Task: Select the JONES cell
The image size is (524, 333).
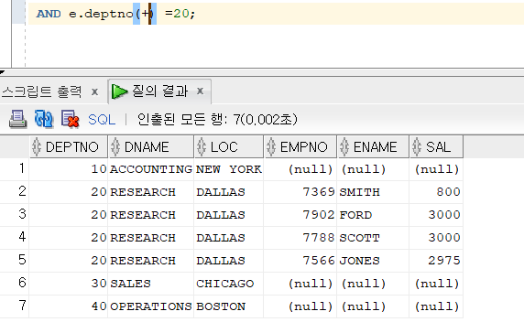Action: (x=373, y=260)
